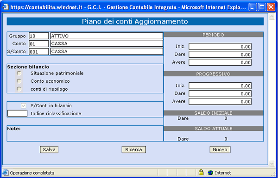Select the Conto economico radio button
Image resolution: width=278 pixels, height=178 pixels.
pos(19,81)
